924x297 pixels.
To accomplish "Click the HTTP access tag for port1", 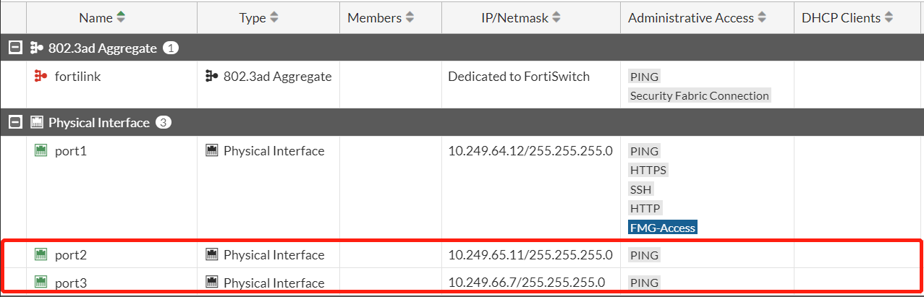I will pos(645,208).
